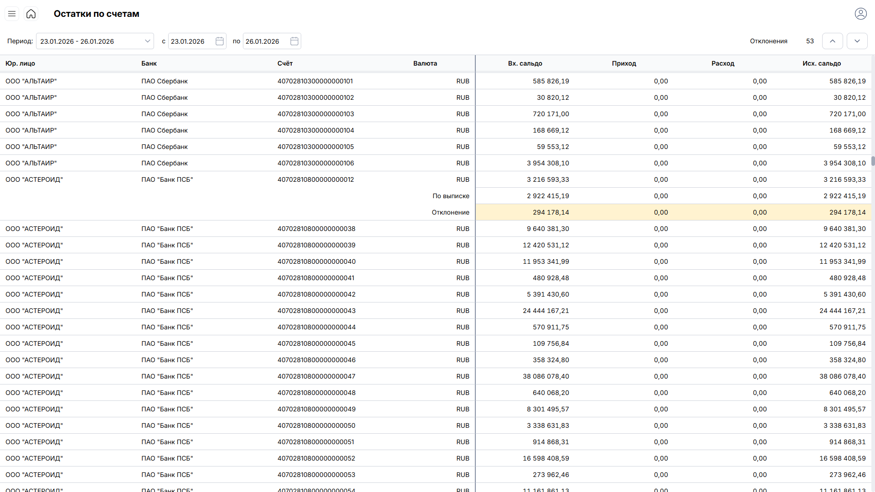Sort by Банк column header
This screenshot has width=875, height=492.
(149, 63)
